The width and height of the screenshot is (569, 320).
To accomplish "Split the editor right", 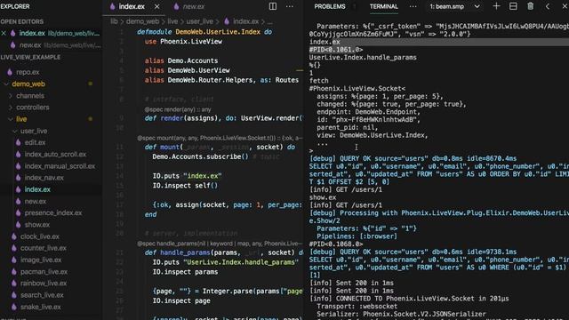I will [x=273, y=6].
